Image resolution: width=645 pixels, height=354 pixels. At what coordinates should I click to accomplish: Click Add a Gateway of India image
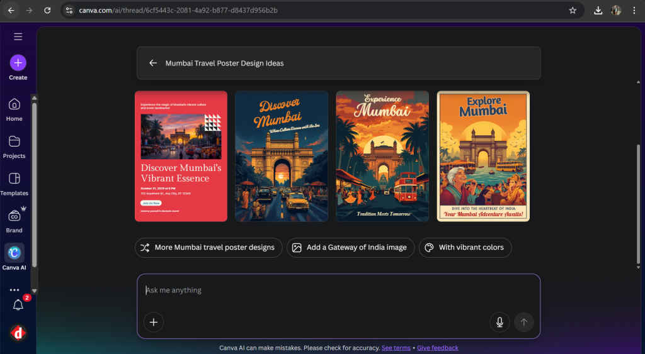pos(350,248)
